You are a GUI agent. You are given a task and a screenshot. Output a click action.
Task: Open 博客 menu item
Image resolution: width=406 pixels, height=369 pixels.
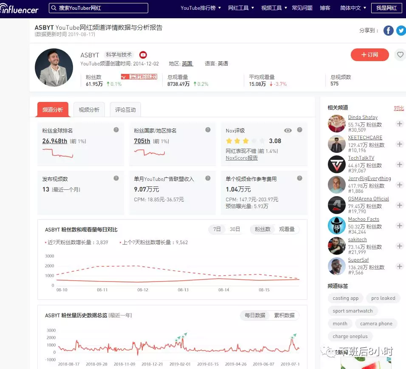[x=325, y=8]
